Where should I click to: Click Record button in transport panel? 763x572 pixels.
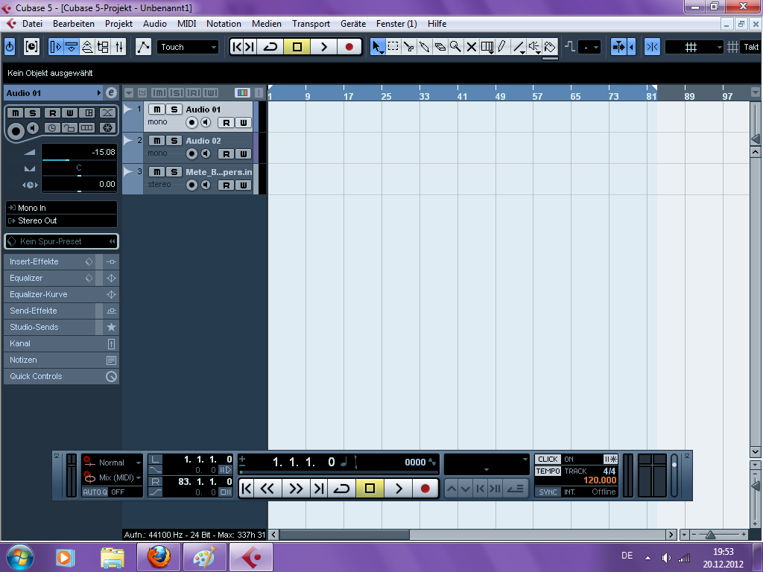(x=425, y=489)
